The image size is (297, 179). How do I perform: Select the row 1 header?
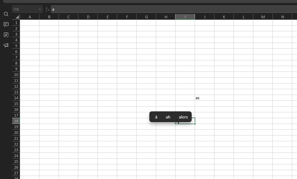[x=16, y=23]
